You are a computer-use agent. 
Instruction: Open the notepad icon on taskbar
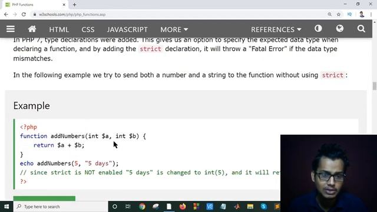(223, 207)
